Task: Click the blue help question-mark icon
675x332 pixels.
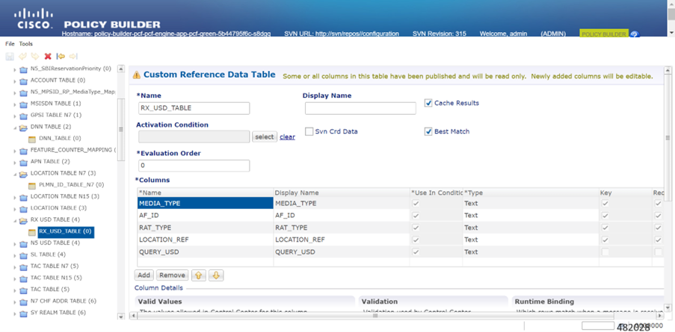Action: [634, 34]
